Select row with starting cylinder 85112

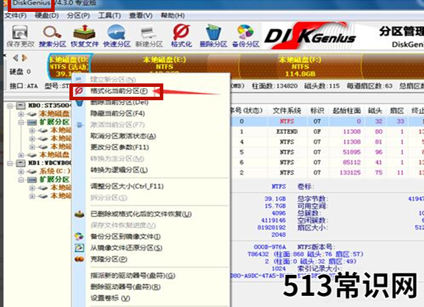point(327,163)
